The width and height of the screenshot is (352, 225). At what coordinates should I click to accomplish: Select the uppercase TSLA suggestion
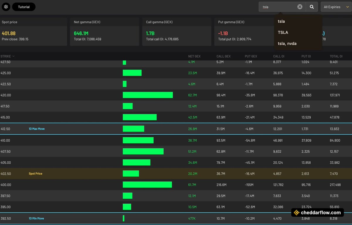283,33
